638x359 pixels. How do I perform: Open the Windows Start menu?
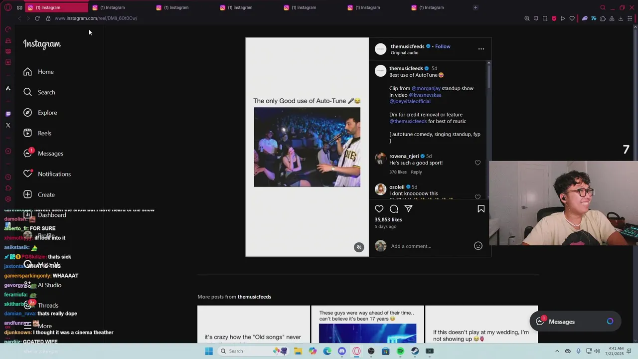click(209, 351)
